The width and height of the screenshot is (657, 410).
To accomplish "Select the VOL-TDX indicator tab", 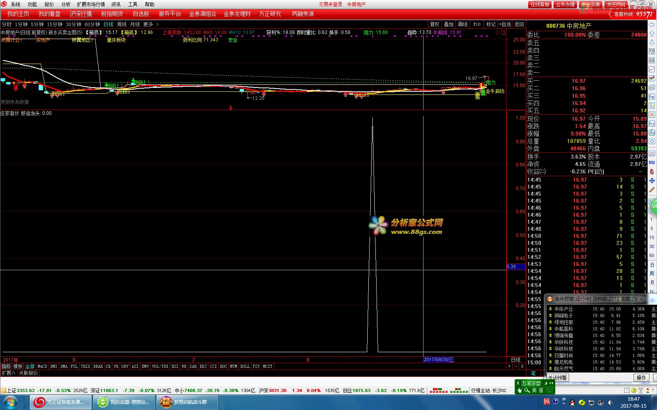I will pyautogui.click(x=160, y=366).
